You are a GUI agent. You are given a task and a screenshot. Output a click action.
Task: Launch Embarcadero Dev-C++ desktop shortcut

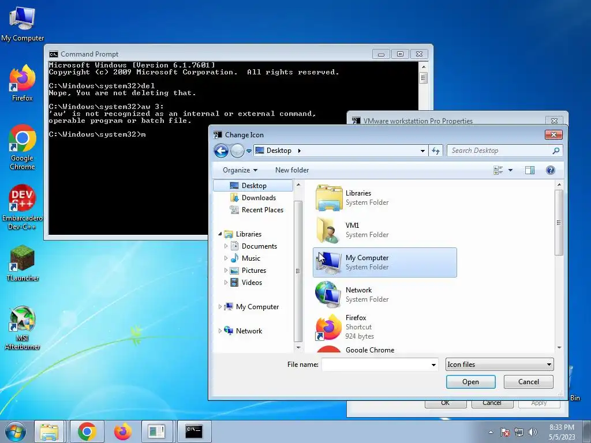click(23, 207)
